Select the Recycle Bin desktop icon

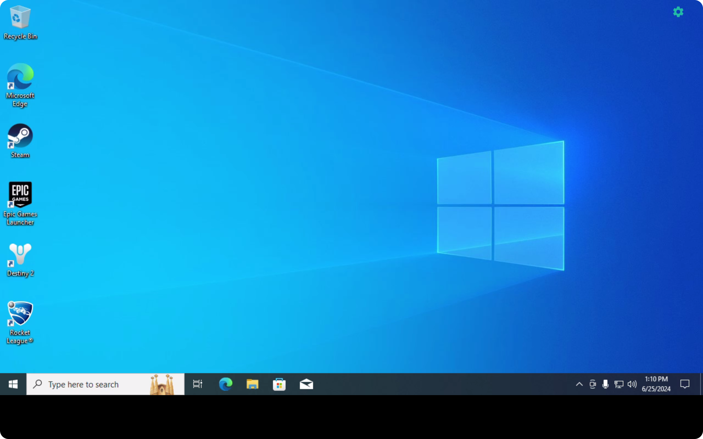point(20,22)
